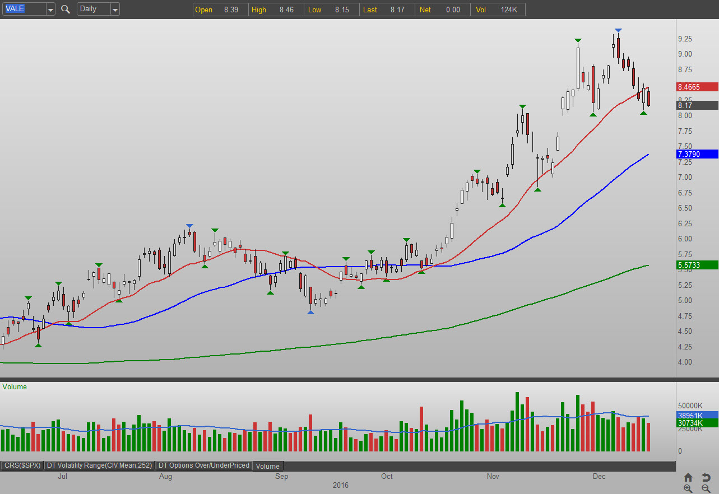Expand the Daily timeframe dropdown arrow
The image size is (719, 494).
[115, 10]
